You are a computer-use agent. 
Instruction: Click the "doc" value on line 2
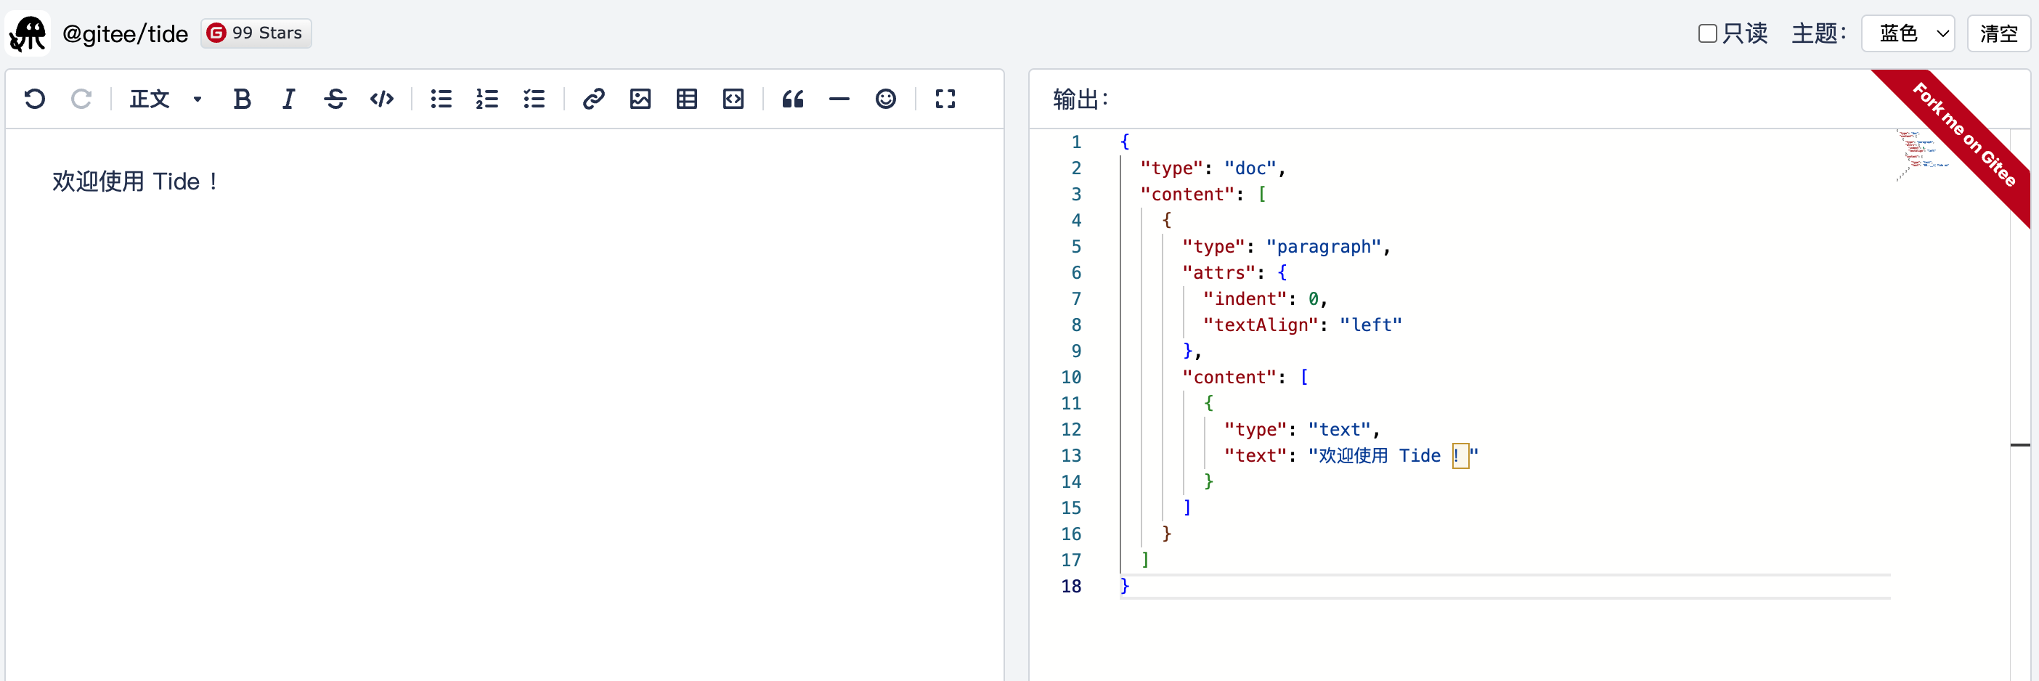point(1250,168)
